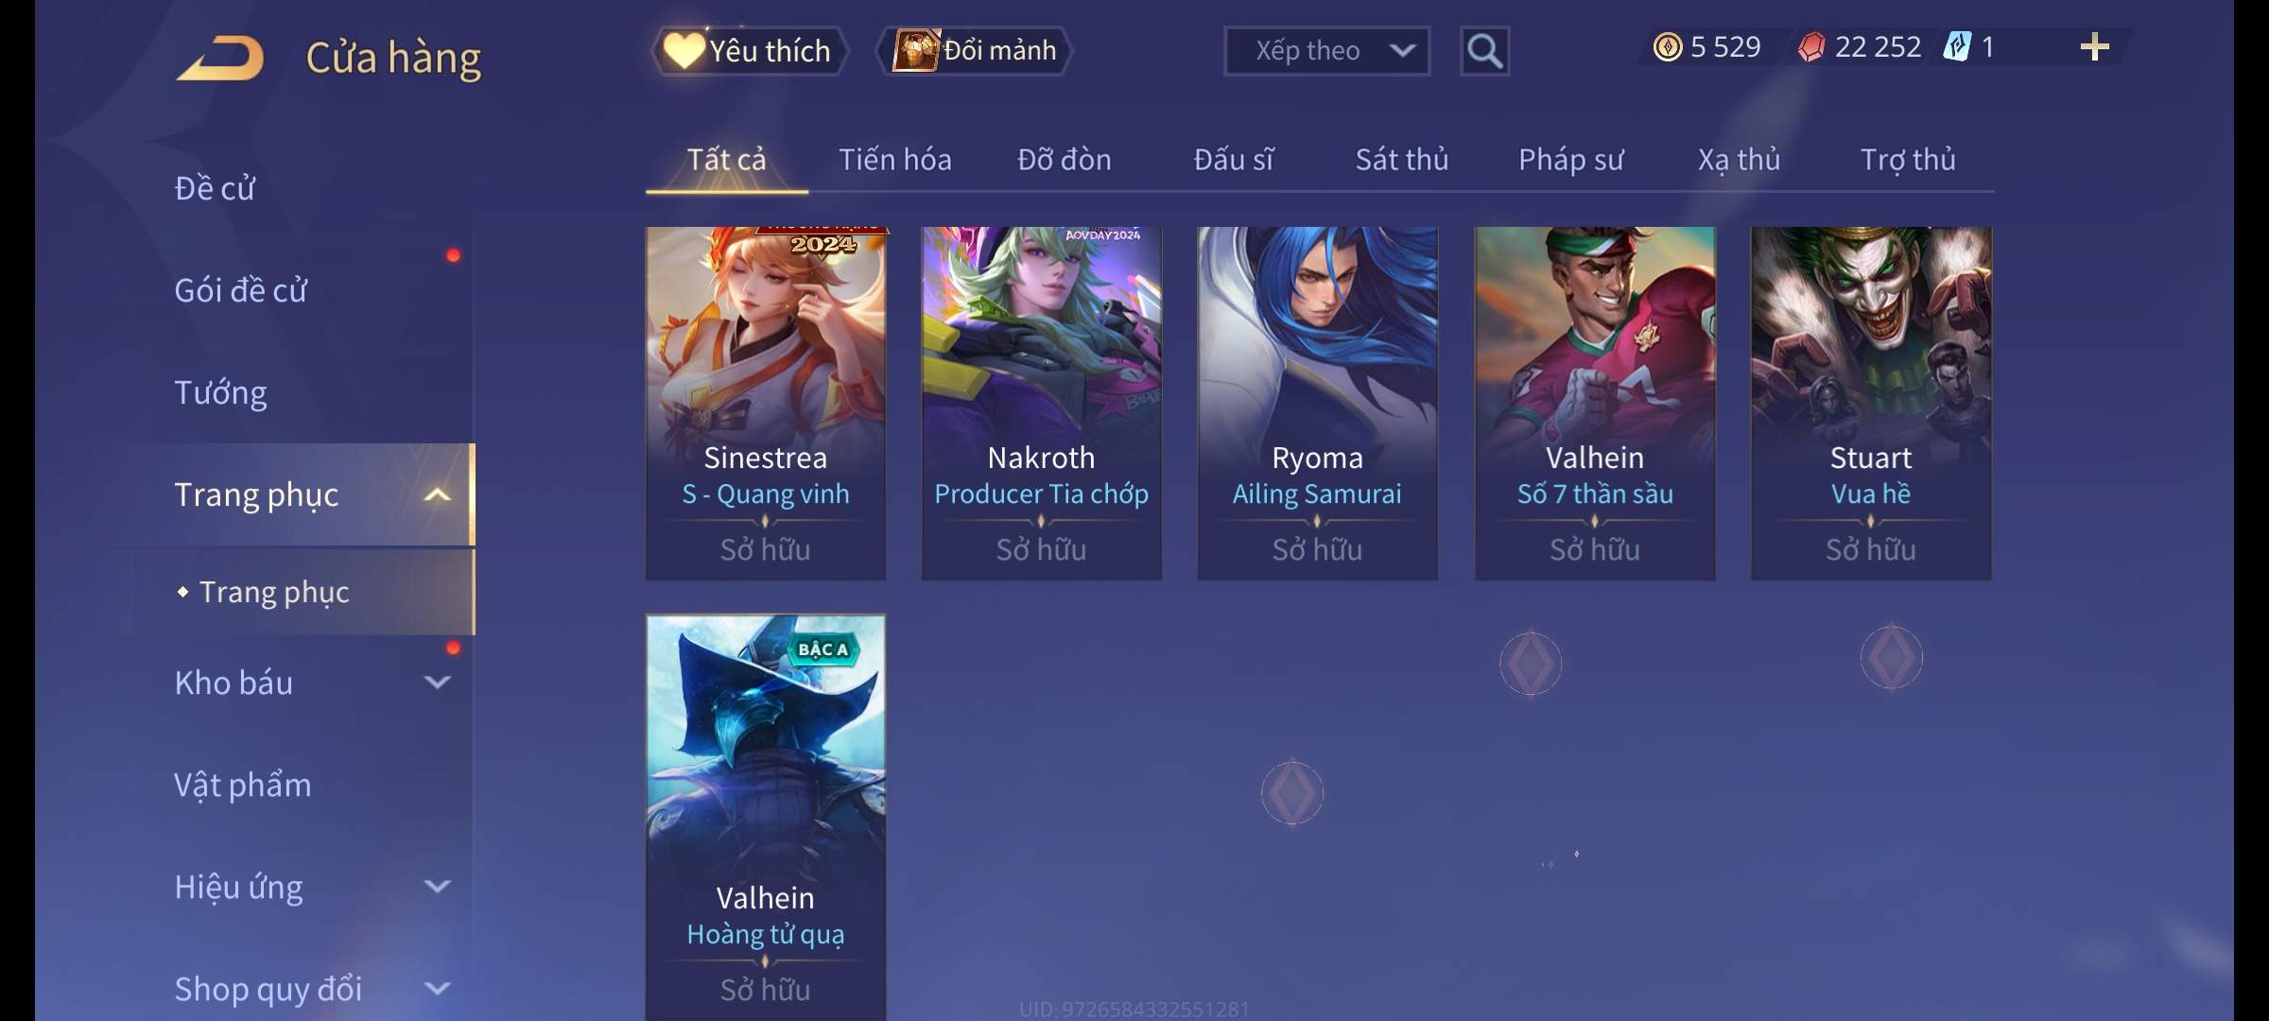Tap the golden back arrow icon
Image resolution: width=2269 pixels, height=1021 pixels.
tap(220, 57)
